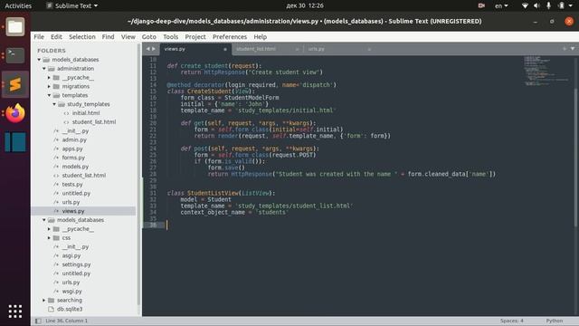Click the battery icon in the top bar
Viewport: 579px width, 326px height.
point(561,5)
